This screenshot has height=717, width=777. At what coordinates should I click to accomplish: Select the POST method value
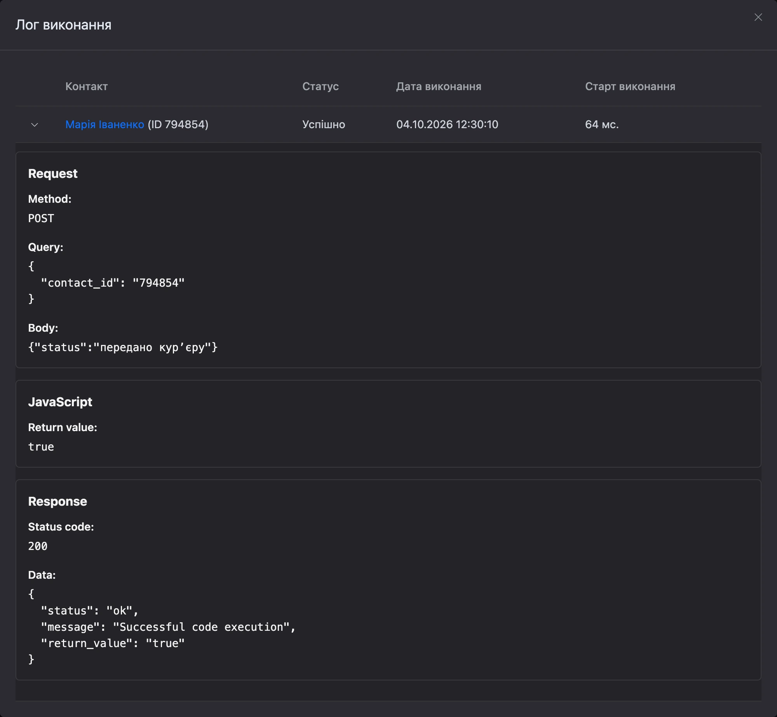[41, 218]
